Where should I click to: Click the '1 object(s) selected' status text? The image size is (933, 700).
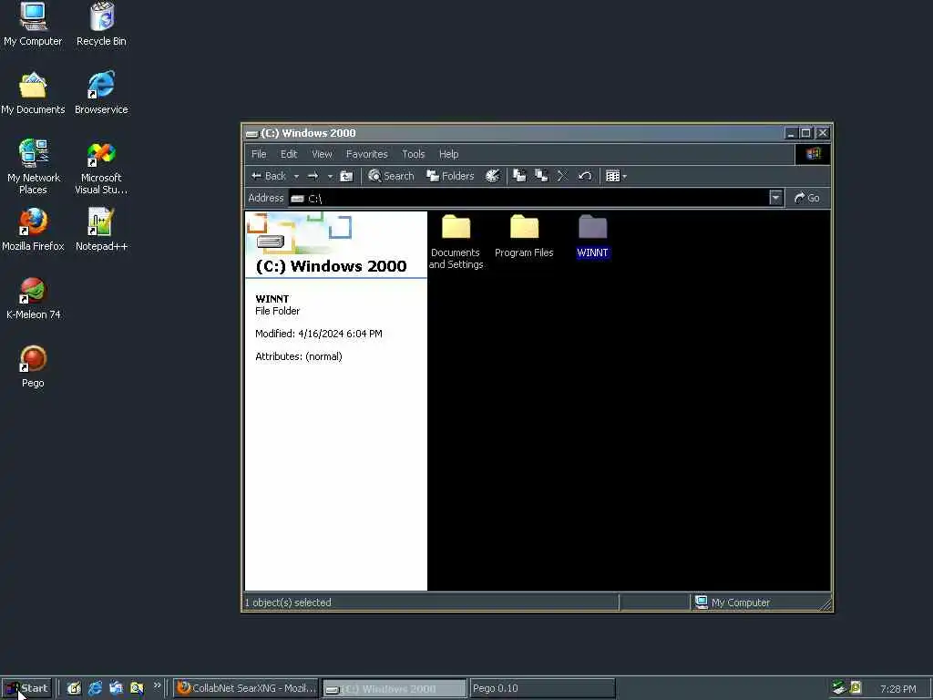[x=288, y=602]
